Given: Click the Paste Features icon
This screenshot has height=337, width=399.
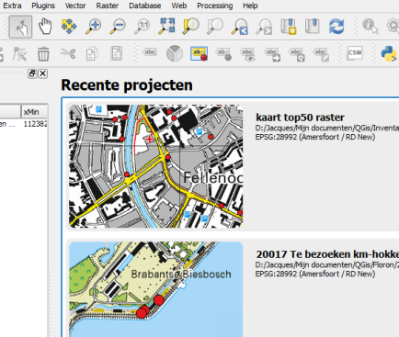Looking at the screenshot, I should pos(116,54).
